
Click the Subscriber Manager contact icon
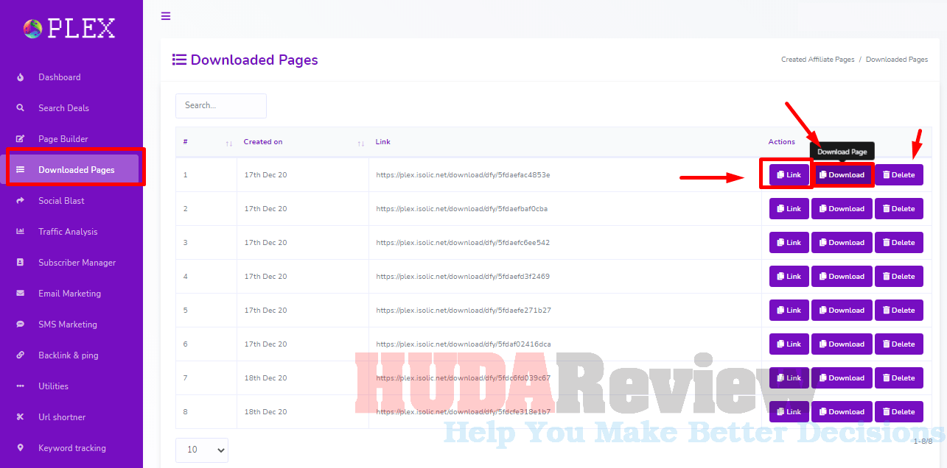(x=21, y=263)
